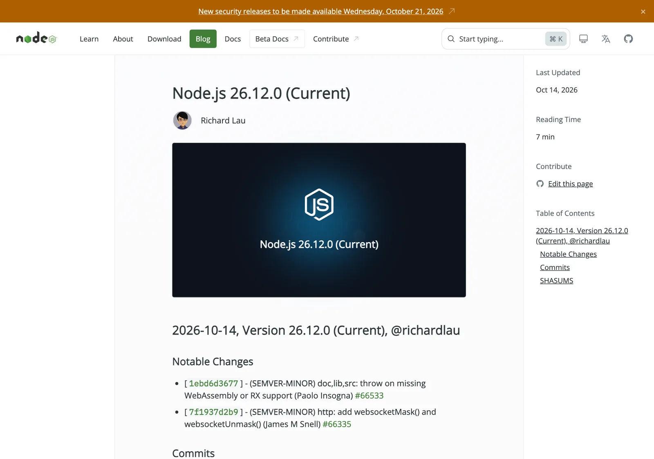This screenshot has width=654, height=459.
Task: Open the Docs menu item
Action: point(233,39)
